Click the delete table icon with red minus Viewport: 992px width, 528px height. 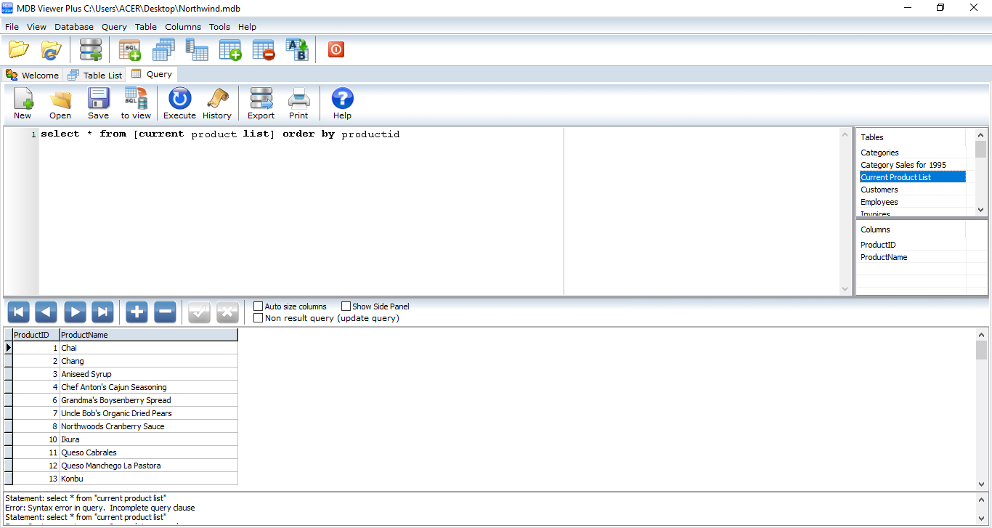pos(264,49)
